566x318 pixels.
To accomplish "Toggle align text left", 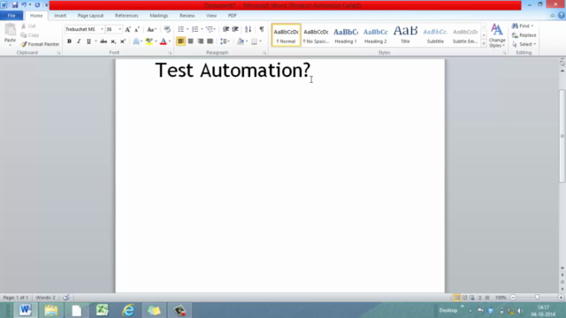I will tap(180, 42).
